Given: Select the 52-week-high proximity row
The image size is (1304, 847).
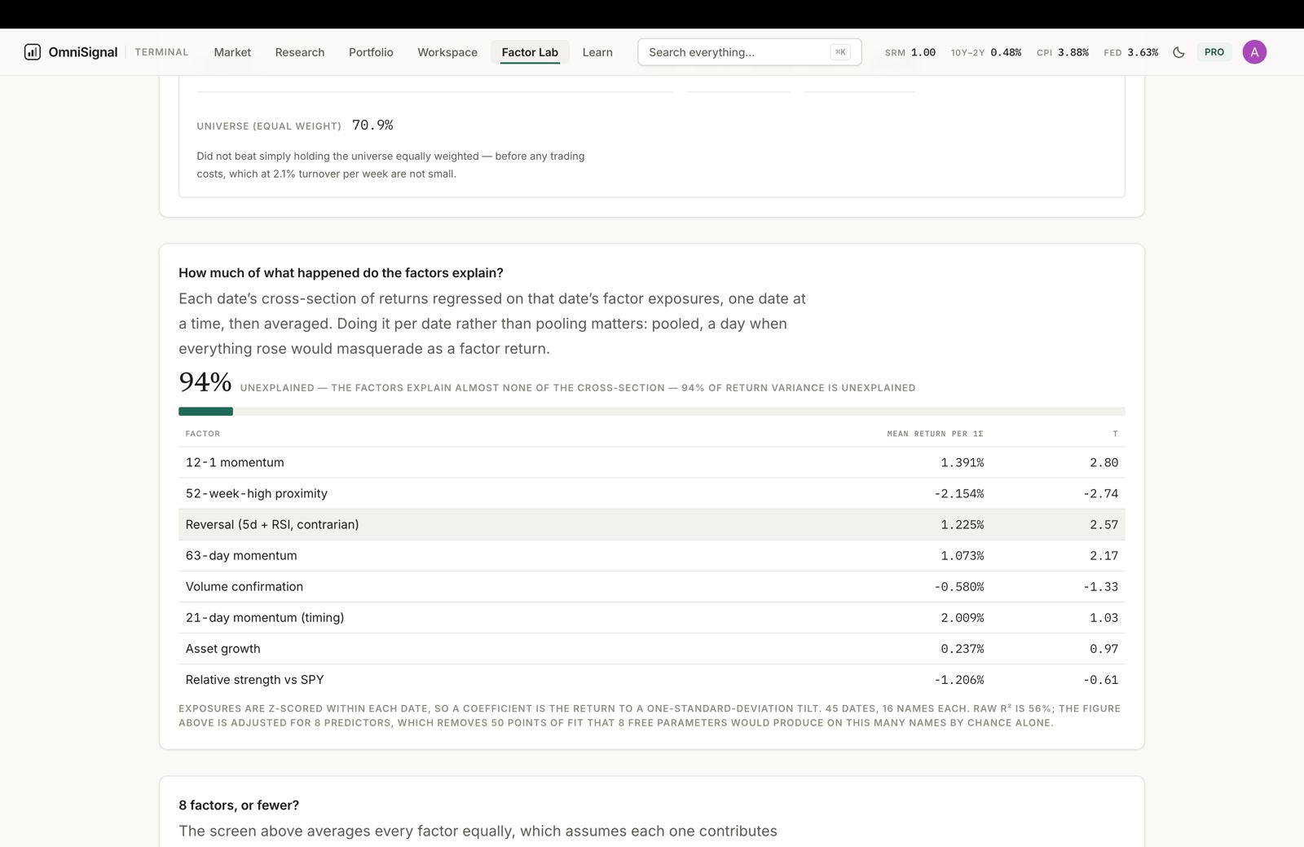Looking at the screenshot, I should [652, 493].
